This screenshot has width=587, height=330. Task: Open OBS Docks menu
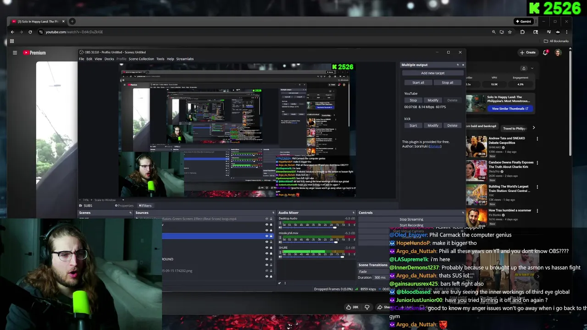109,59
